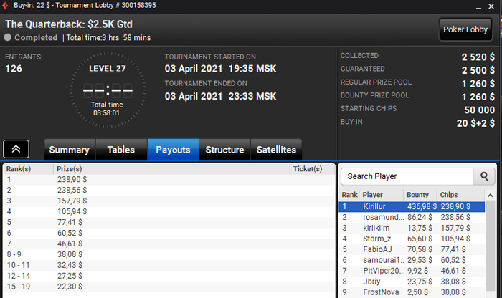Click the player list vertical scrollbar
The width and height of the screenshot is (502, 298).
coord(490,244)
